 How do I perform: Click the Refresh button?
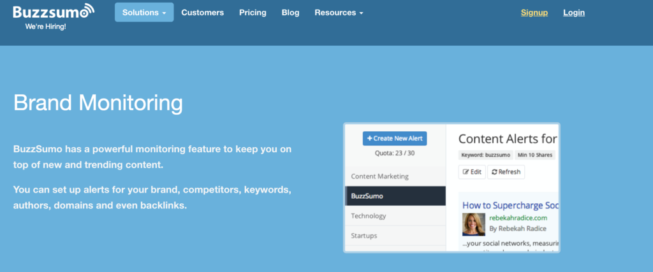[506, 172]
